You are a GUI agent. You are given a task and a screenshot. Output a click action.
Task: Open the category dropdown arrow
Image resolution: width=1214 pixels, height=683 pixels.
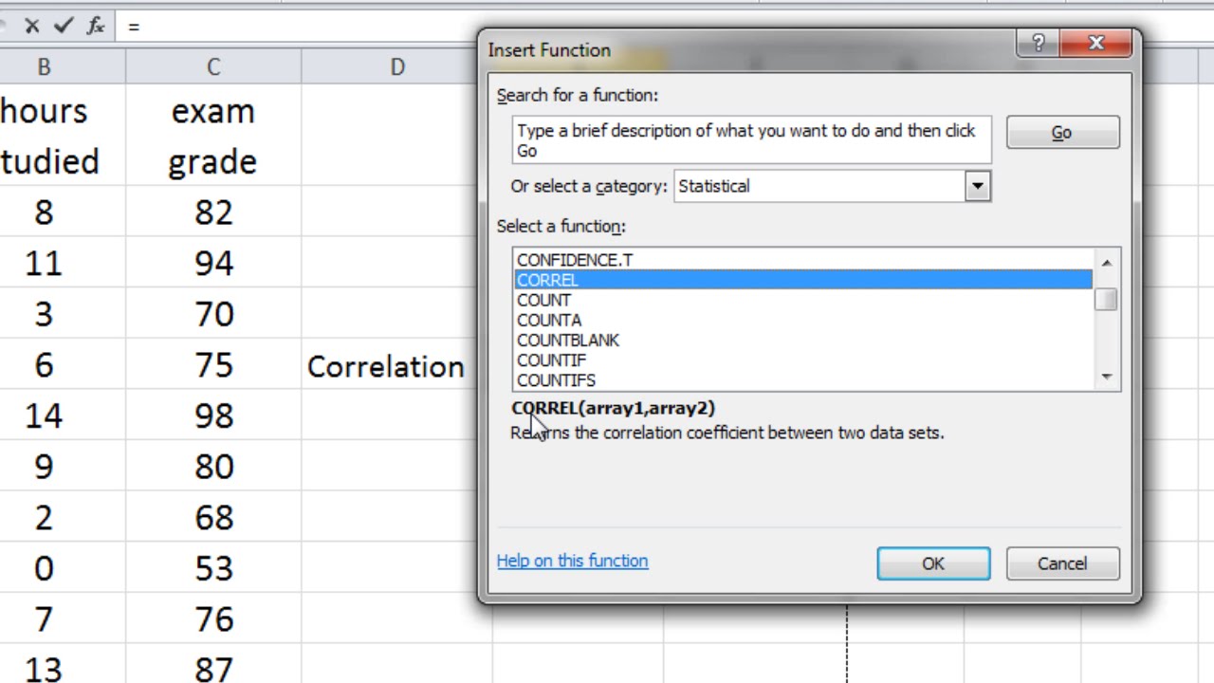click(x=977, y=186)
